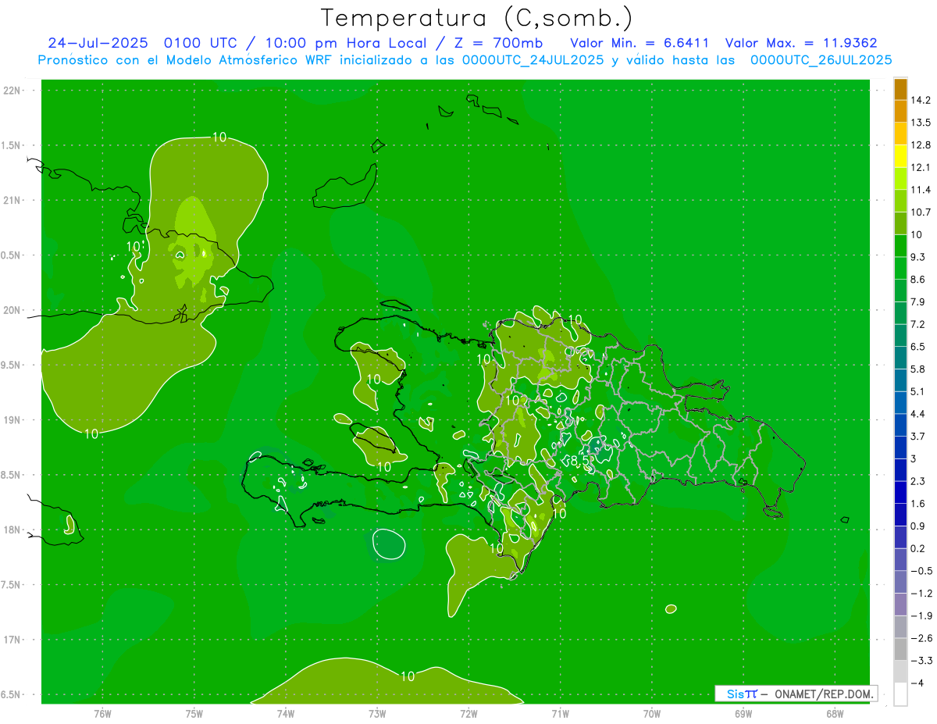Click the '18N' latitude label
The width and height of the screenshot is (937, 724).
[12, 530]
